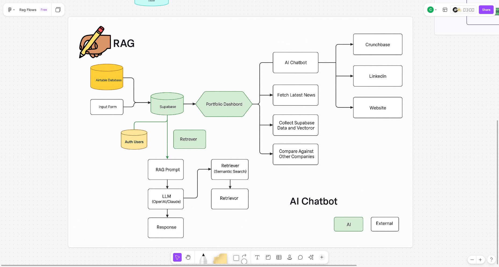
Task: Select the RAG Prompt box
Action: (x=166, y=169)
